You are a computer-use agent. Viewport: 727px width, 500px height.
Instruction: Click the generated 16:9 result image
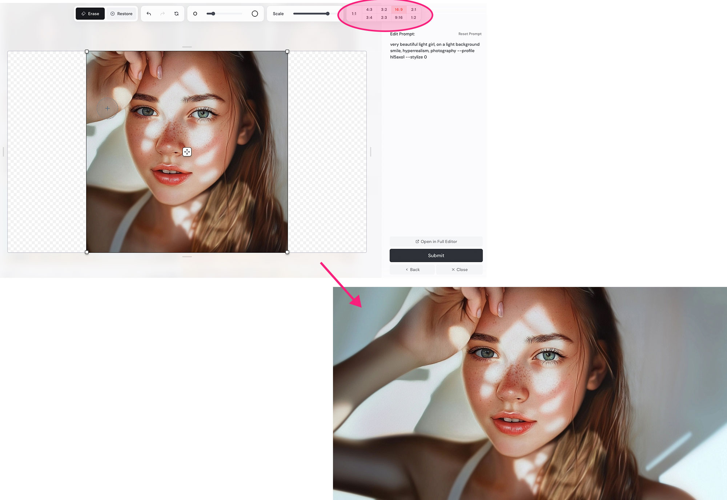point(530,393)
